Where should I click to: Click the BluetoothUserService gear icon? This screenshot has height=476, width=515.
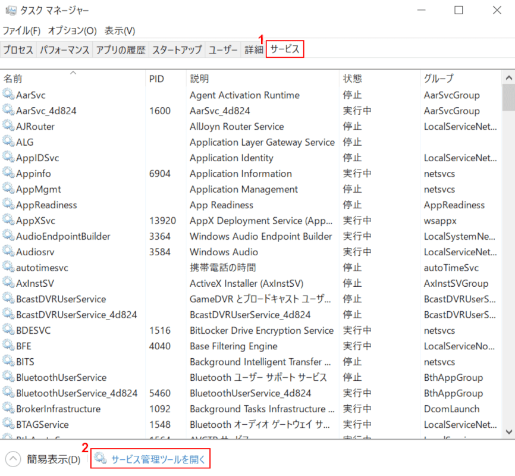pyautogui.click(x=8, y=377)
